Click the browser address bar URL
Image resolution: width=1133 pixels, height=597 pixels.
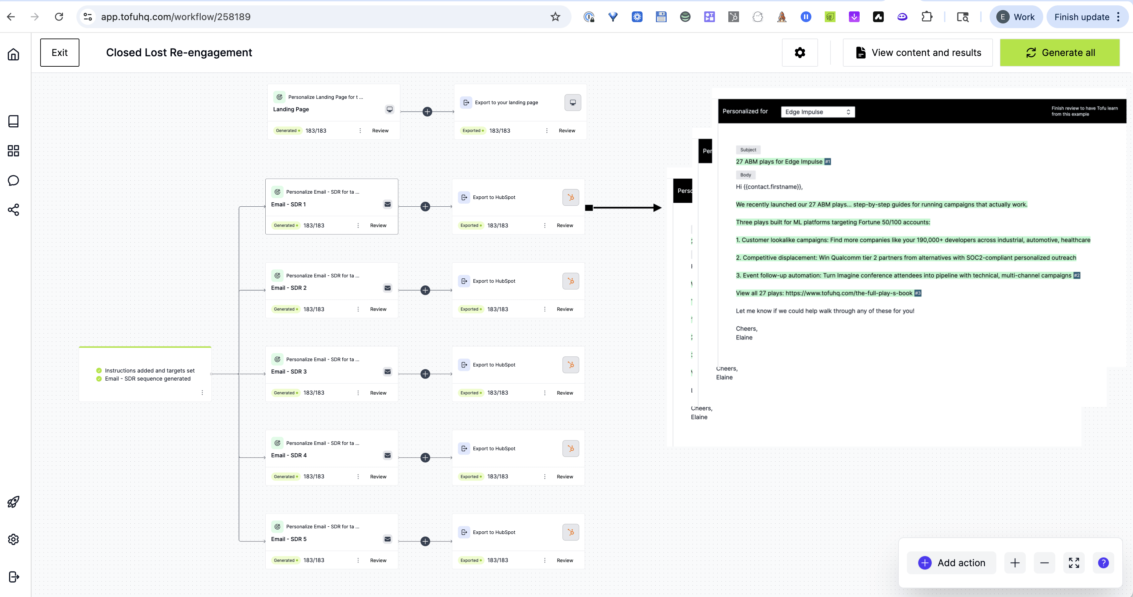tap(176, 17)
